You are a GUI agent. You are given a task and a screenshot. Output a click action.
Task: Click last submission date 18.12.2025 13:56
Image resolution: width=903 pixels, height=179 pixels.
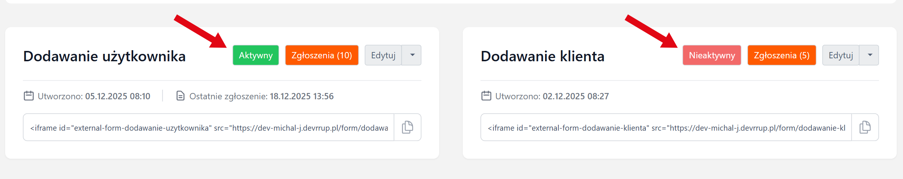[x=301, y=96]
